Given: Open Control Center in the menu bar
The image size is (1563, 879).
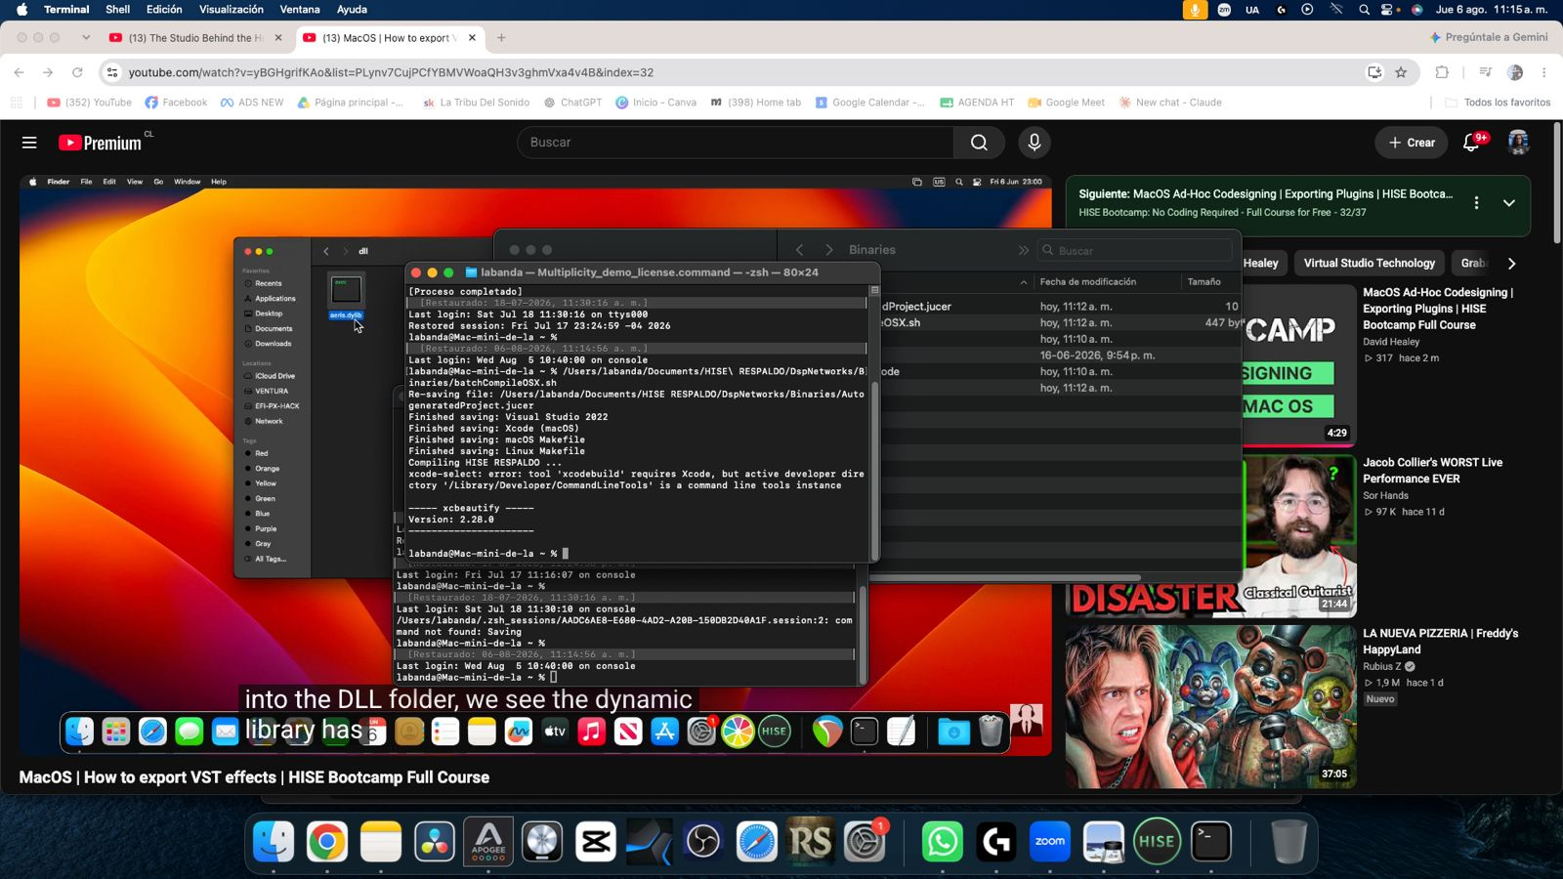Looking at the screenshot, I should (1387, 10).
